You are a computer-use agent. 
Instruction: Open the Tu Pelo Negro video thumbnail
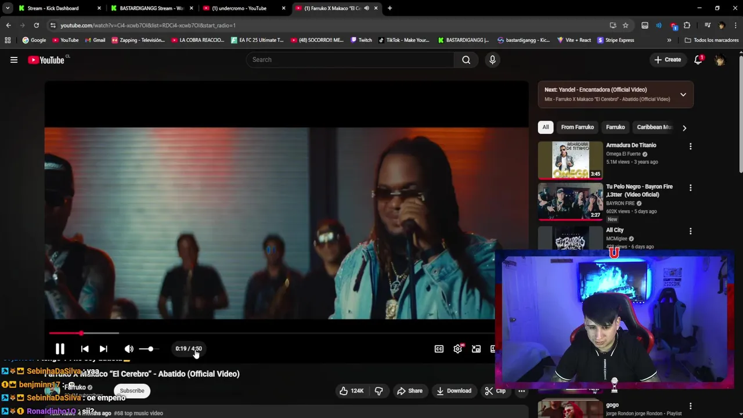coord(571,202)
